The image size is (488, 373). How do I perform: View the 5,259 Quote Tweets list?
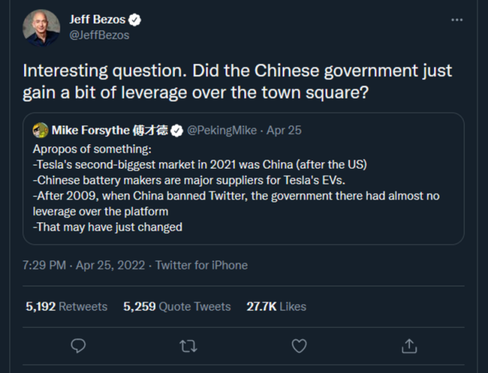click(x=177, y=306)
